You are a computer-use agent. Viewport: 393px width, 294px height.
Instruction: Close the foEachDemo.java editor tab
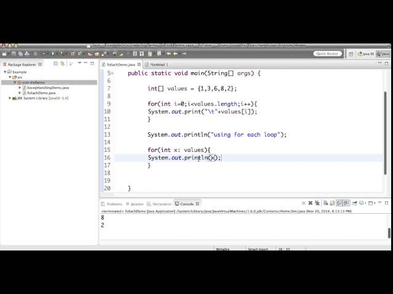(x=139, y=64)
